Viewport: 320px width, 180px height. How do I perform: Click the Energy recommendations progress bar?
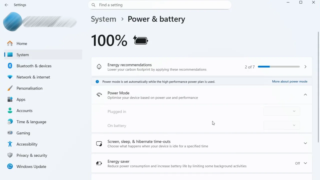pyautogui.click(x=278, y=66)
